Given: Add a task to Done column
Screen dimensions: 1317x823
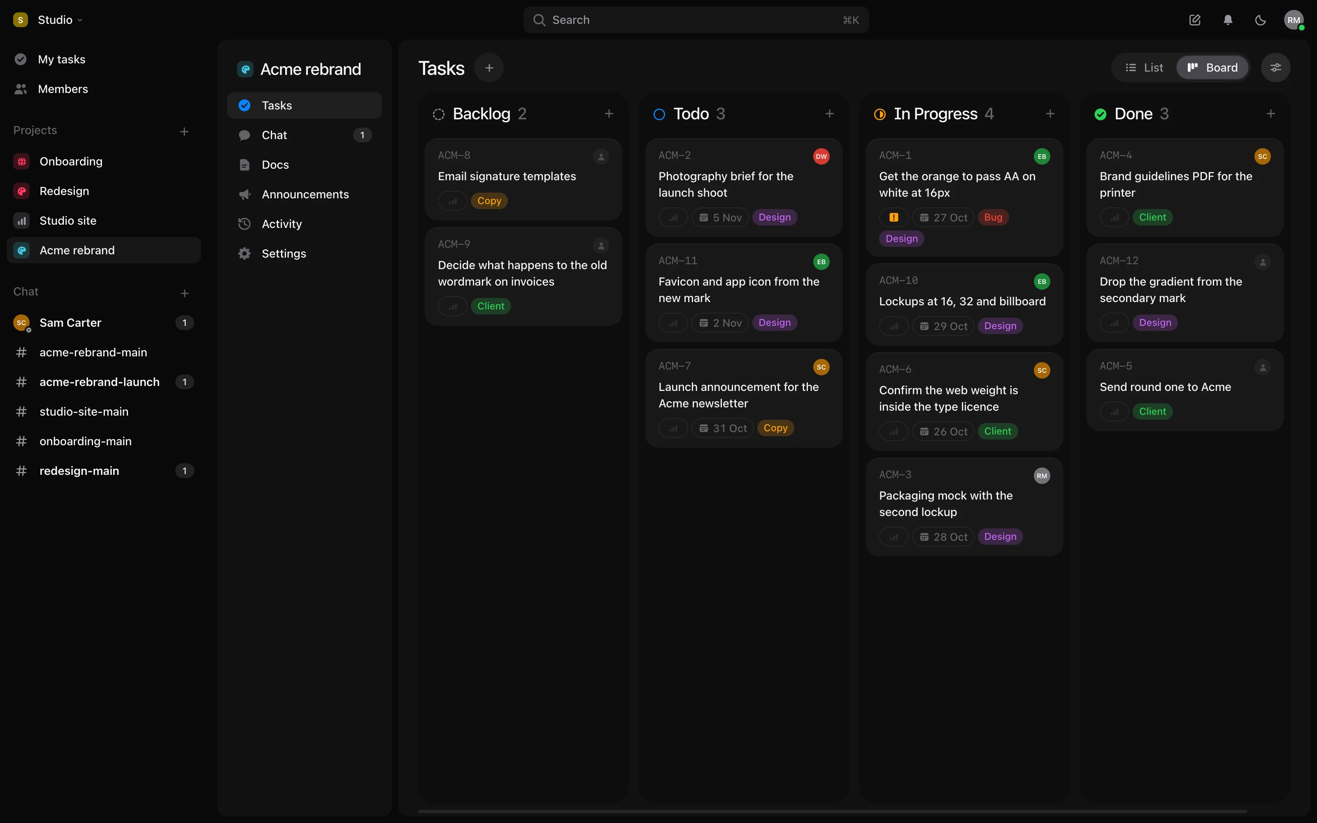Looking at the screenshot, I should coord(1271,114).
